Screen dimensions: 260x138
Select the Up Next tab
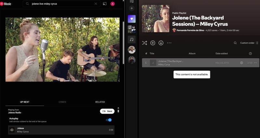tap(25, 102)
